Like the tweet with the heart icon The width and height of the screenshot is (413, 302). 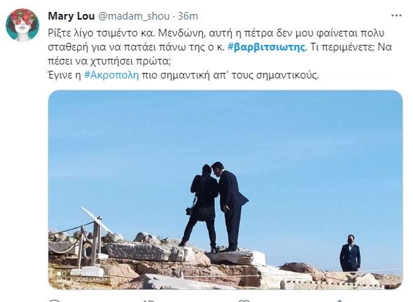tap(244, 301)
